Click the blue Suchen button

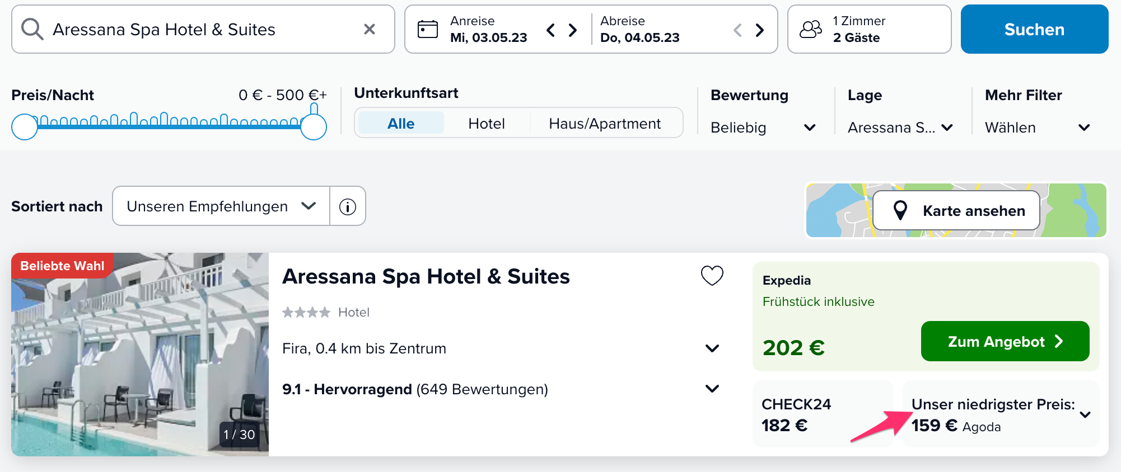coord(1034,29)
